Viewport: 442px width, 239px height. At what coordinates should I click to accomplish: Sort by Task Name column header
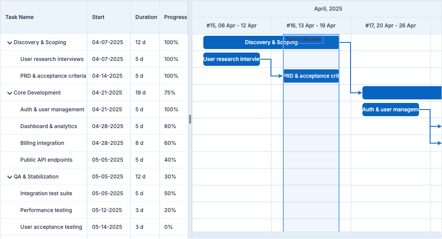19,17
